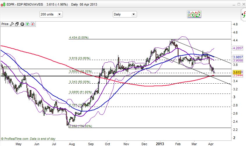Click the 4.2057 upper band value label
246x146 pixels.
coord(238,48)
